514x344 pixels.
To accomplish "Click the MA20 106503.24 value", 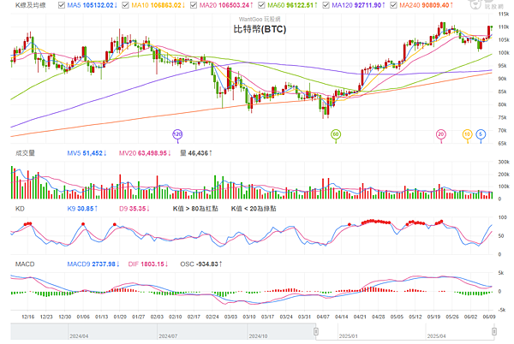I will click(x=226, y=5).
